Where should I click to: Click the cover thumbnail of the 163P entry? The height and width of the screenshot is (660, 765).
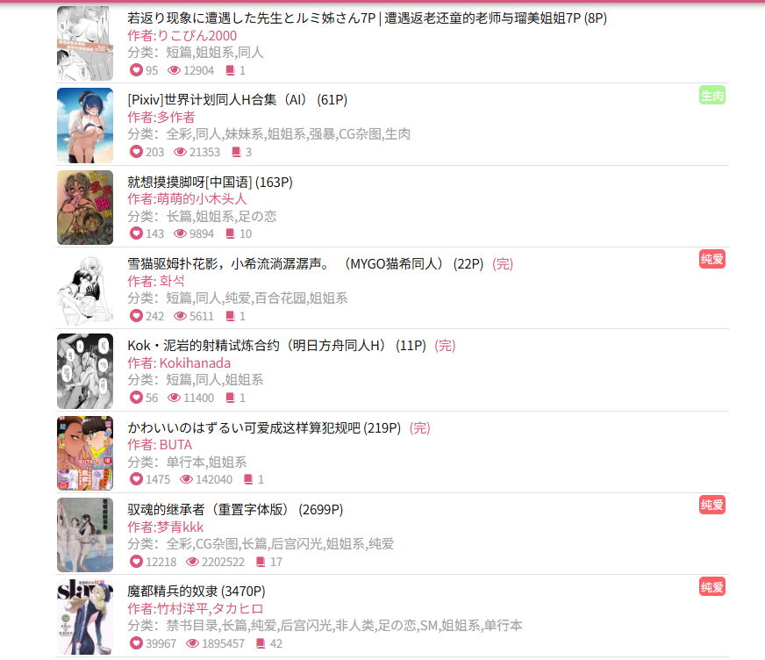[85, 207]
